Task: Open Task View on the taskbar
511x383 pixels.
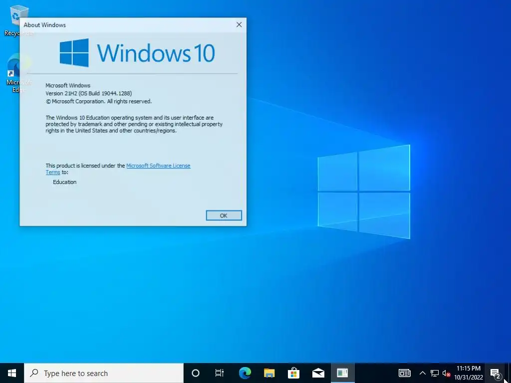Action: click(220, 373)
